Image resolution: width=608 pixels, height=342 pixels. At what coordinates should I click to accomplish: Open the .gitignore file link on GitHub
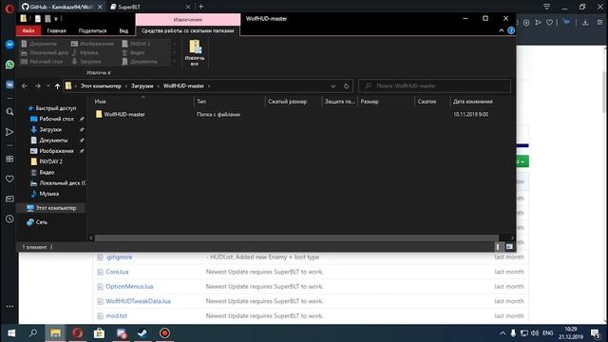click(x=120, y=257)
